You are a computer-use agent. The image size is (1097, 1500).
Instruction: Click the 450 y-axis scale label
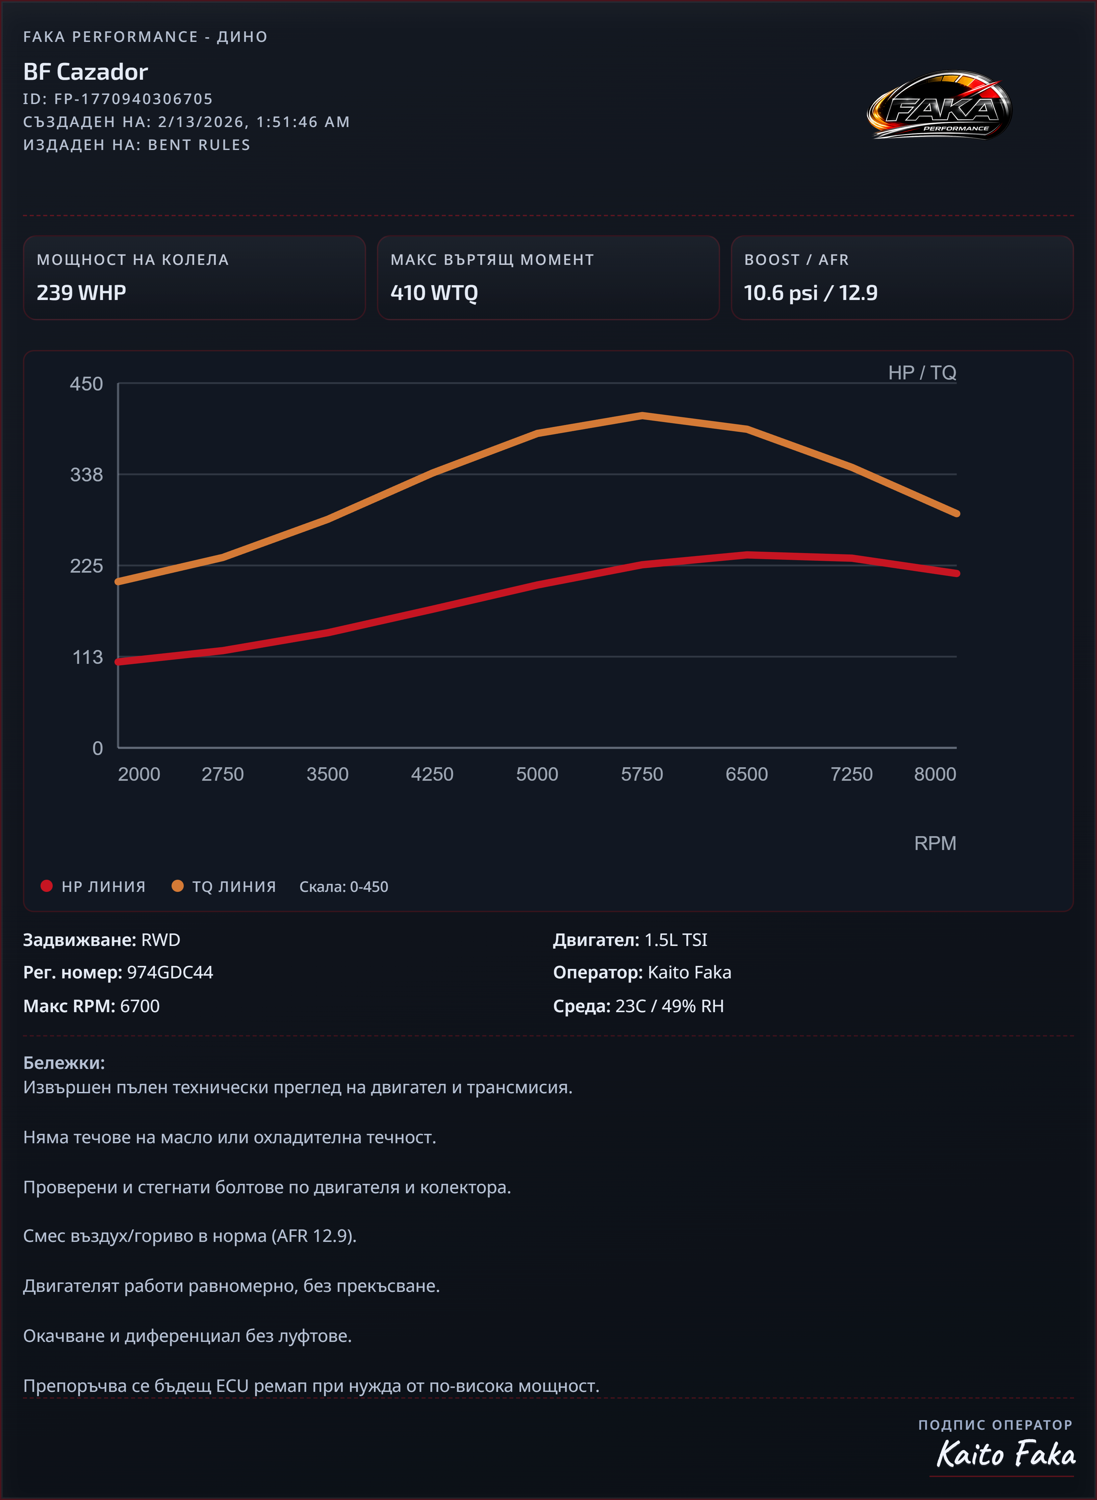click(86, 384)
